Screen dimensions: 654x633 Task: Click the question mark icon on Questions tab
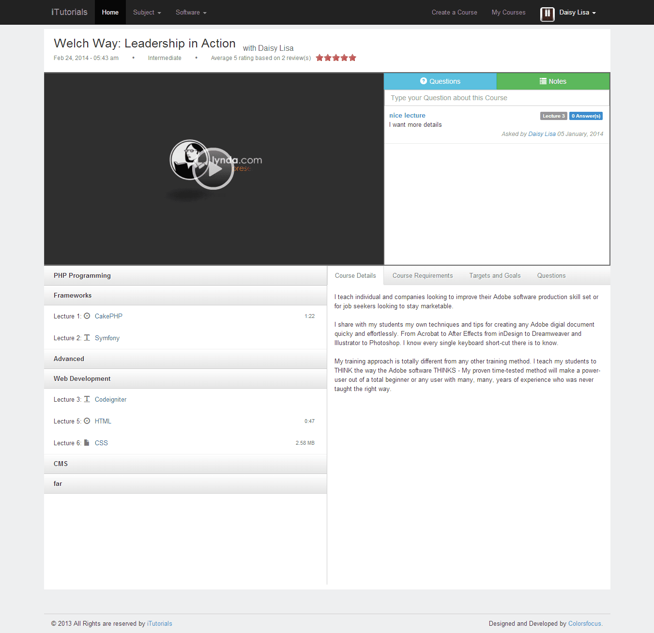[424, 81]
